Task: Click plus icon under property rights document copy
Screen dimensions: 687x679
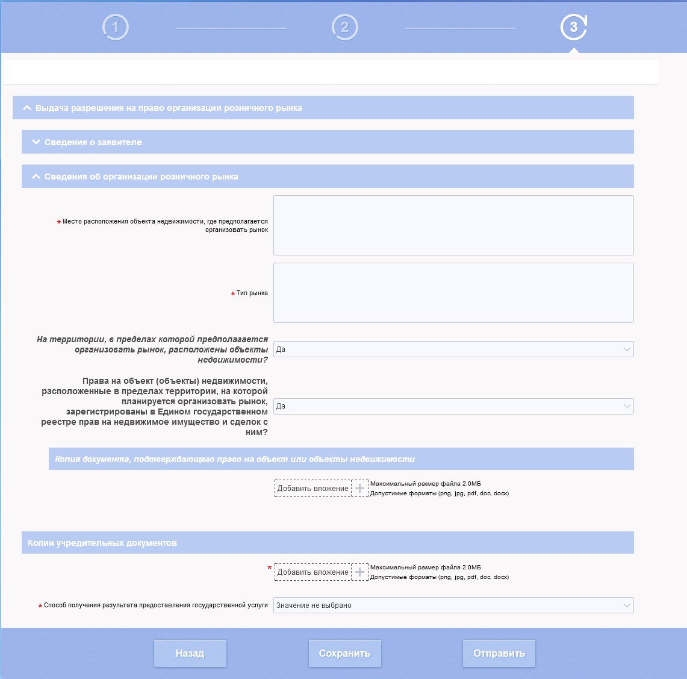Action: click(x=359, y=489)
